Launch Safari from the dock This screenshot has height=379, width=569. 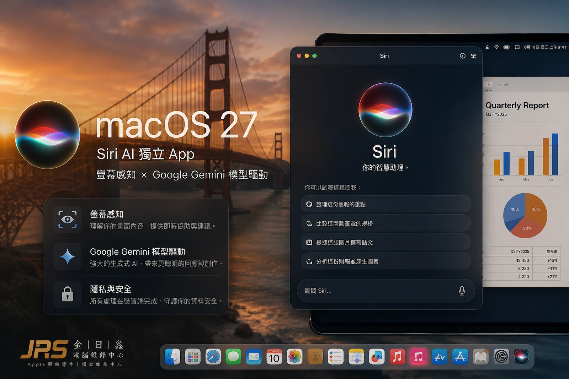coord(213,357)
